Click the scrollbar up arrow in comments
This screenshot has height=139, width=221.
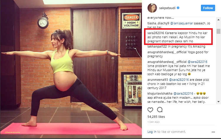pos(218,20)
